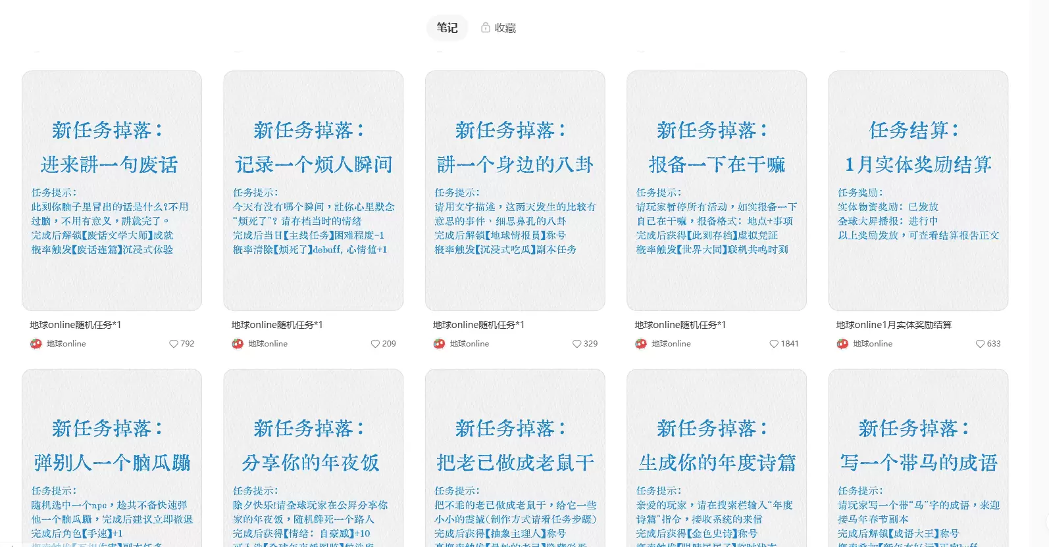The width and height of the screenshot is (1049, 547).
Task: Click title 地球online随机任务*1 under 记录一个烦人瞬间 card
Action: (277, 325)
